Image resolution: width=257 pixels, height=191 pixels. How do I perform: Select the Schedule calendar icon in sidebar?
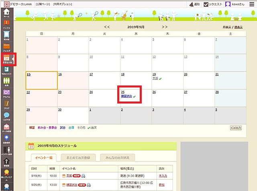6,59
